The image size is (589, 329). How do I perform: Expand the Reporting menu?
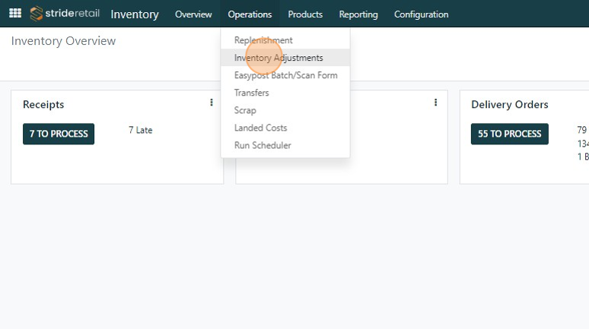(x=358, y=14)
